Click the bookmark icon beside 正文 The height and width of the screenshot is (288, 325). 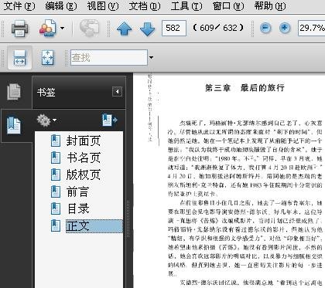tap(56, 225)
